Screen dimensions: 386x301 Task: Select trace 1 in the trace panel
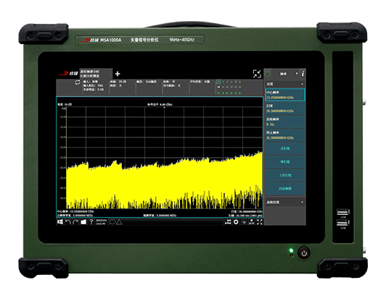(x=218, y=82)
